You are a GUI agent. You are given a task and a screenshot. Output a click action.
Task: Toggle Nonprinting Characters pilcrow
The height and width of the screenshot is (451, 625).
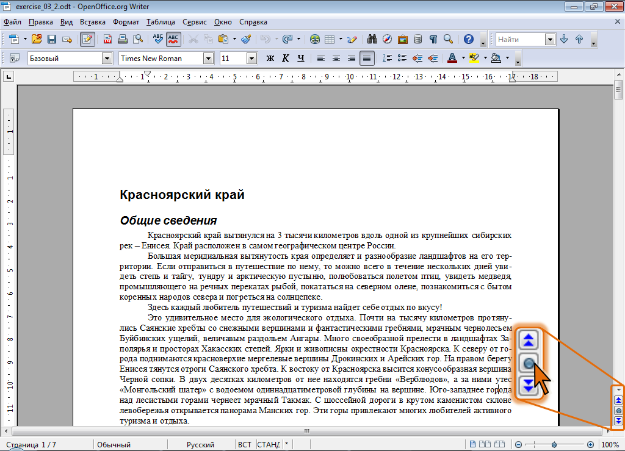coord(433,39)
